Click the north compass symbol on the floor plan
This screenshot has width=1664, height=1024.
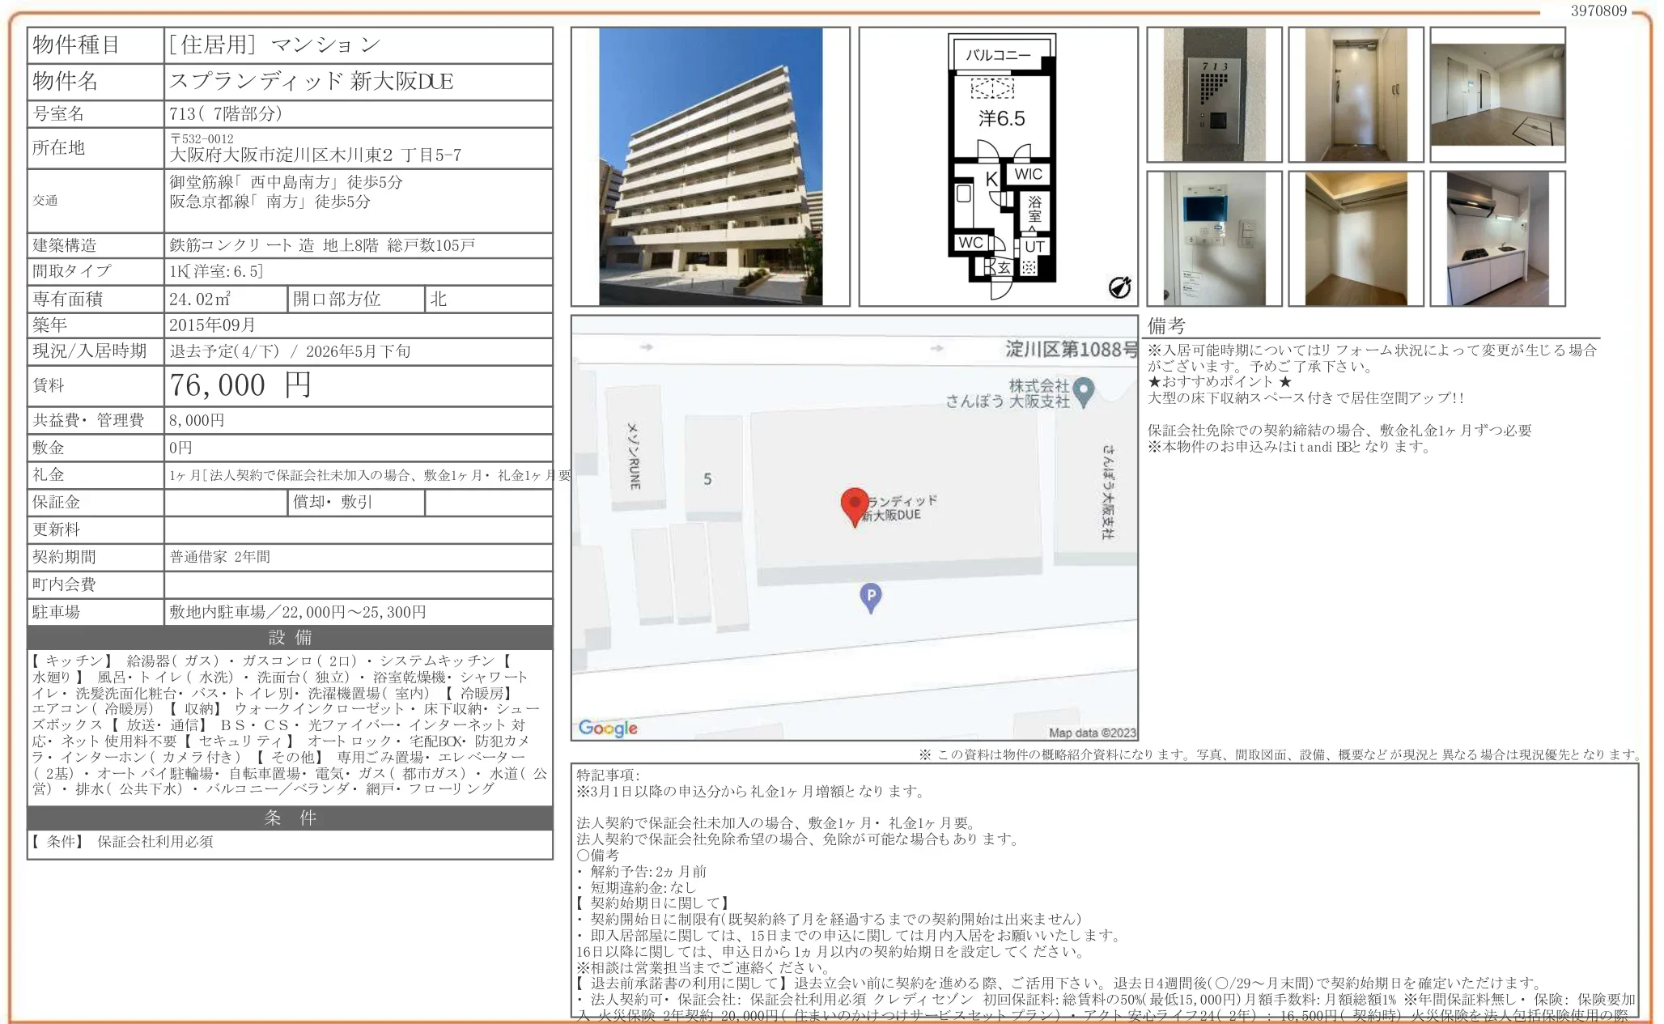(1121, 287)
